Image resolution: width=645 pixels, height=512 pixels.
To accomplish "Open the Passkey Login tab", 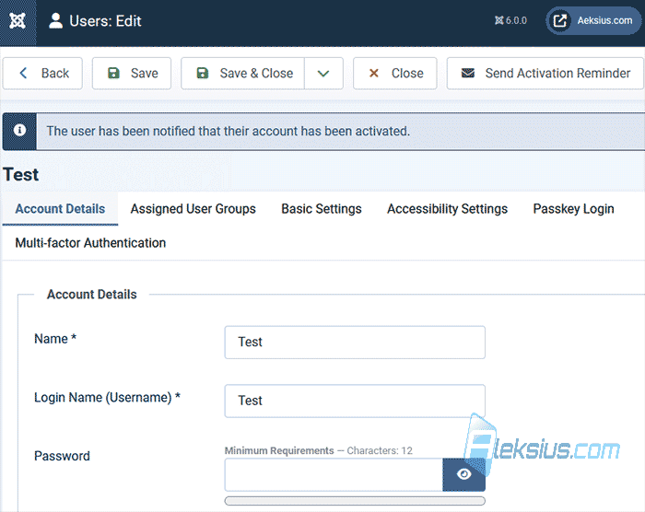I will pos(573,209).
